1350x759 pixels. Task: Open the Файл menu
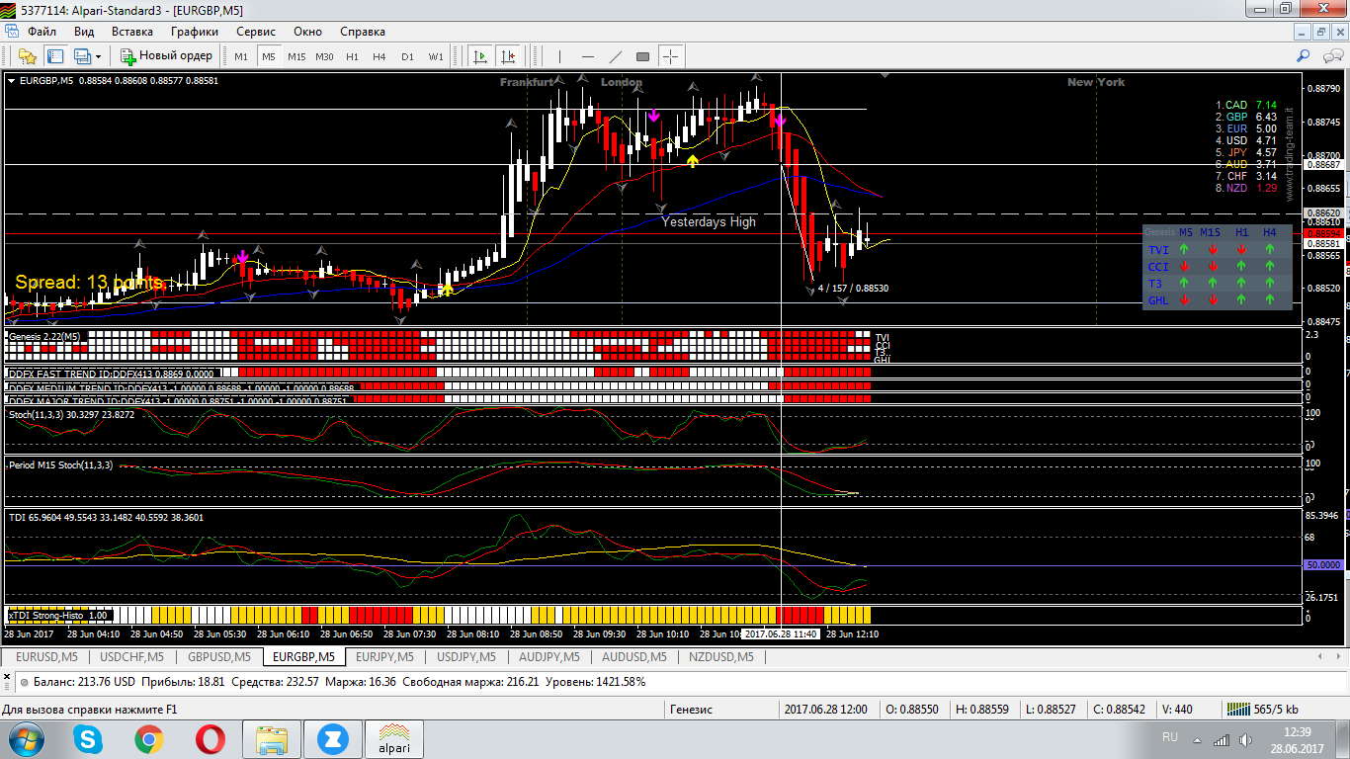tap(42, 32)
